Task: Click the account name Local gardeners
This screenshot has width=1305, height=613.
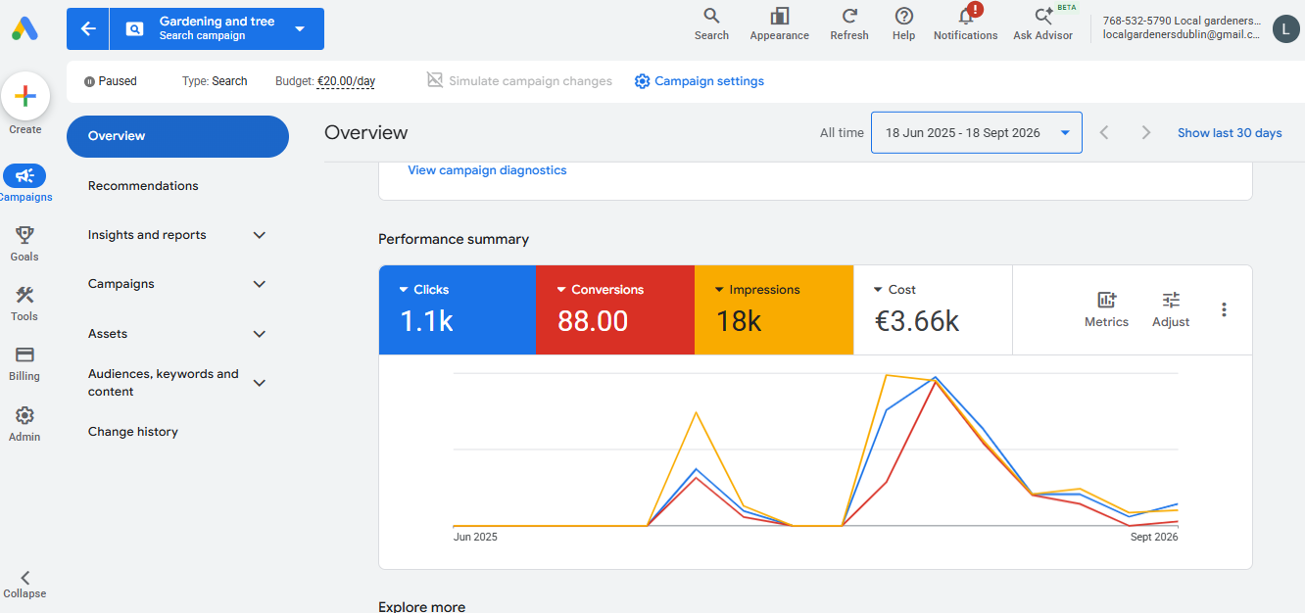Action: [1182, 21]
